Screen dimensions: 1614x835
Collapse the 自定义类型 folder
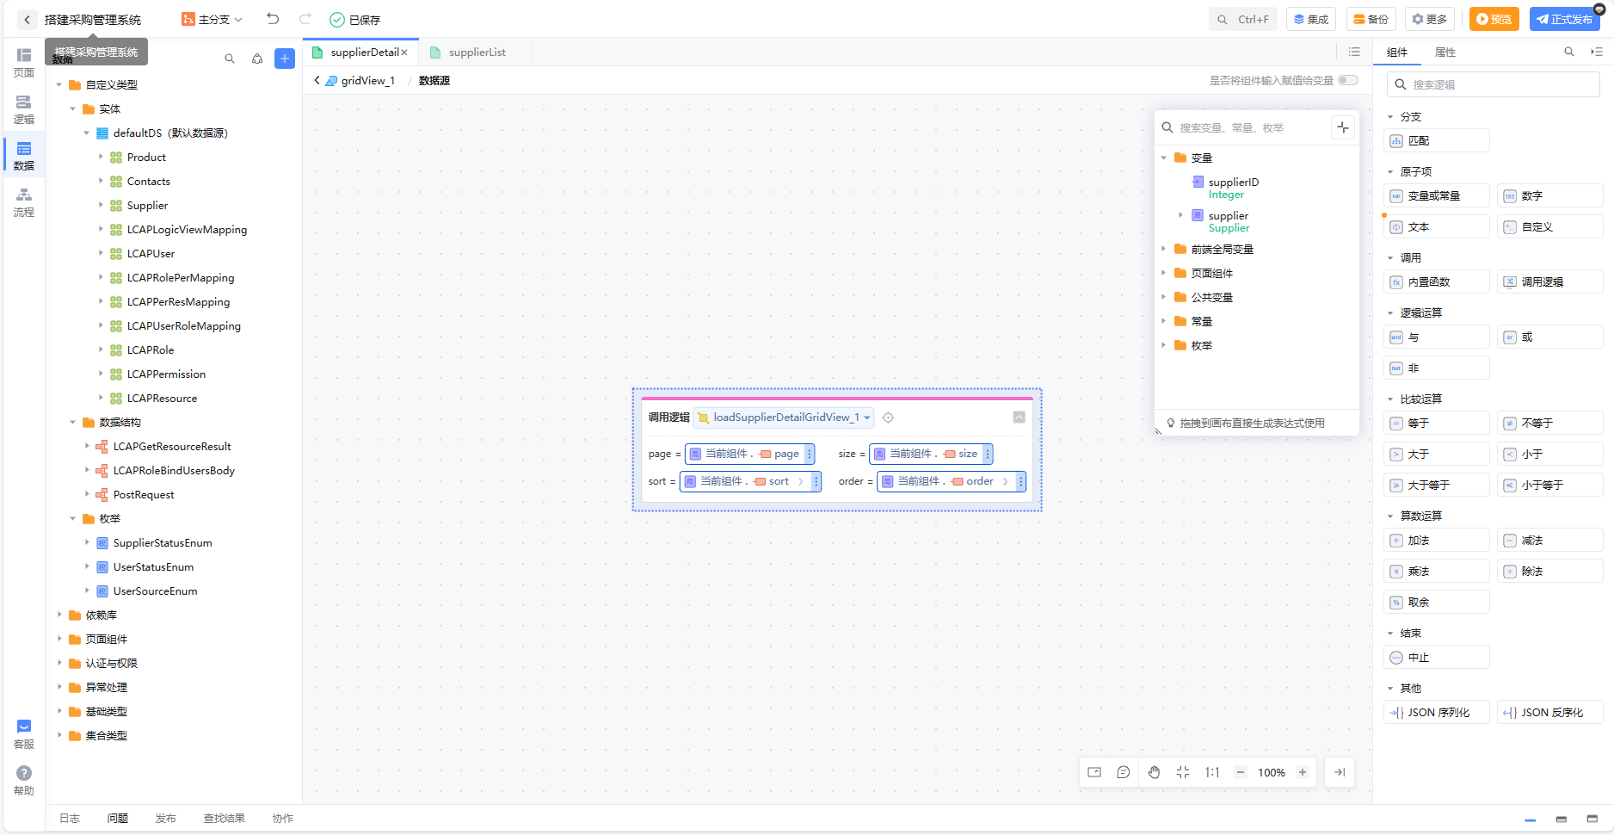click(59, 84)
